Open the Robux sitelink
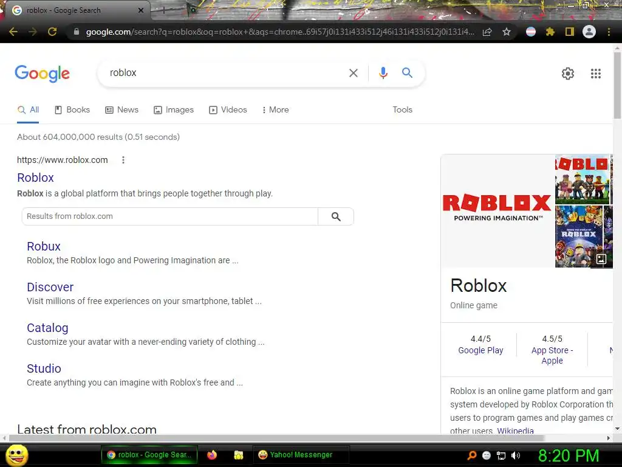 pyautogui.click(x=44, y=246)
